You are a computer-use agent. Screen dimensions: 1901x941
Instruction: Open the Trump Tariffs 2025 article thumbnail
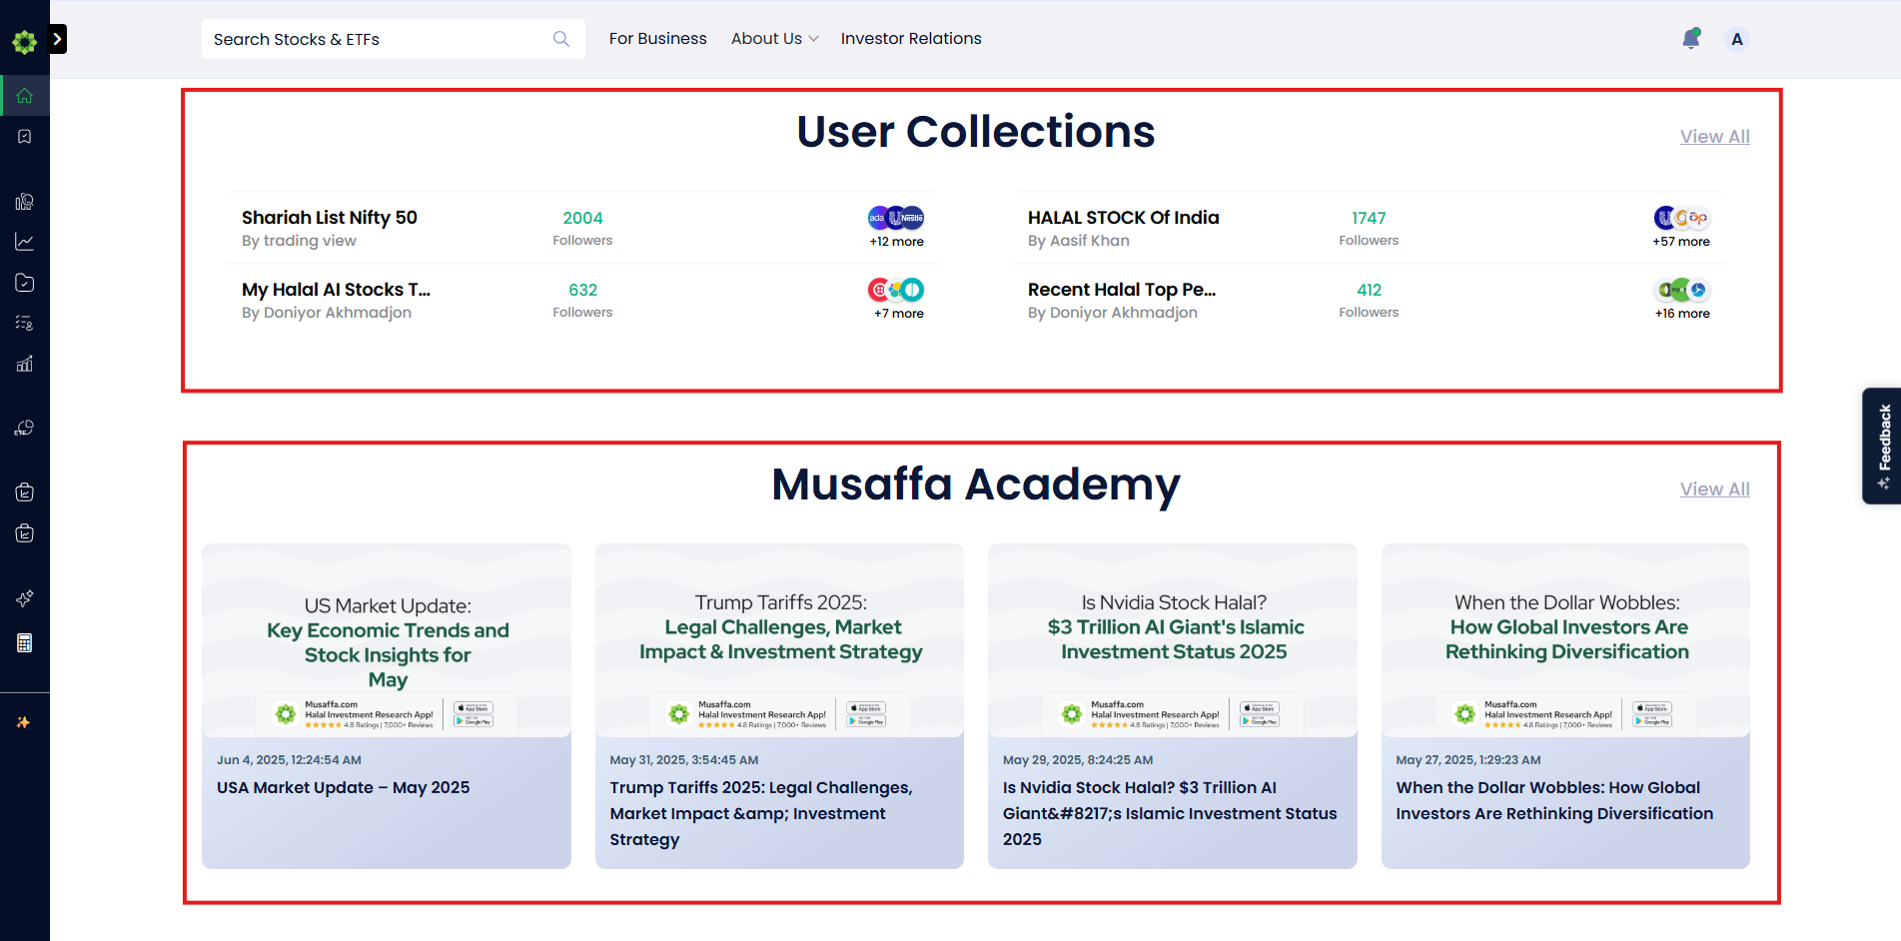click(x=779, y=640)
